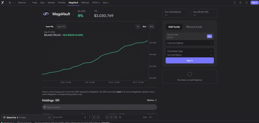Click the mobile app icon in header
The image size is (259, 123).
234,3
